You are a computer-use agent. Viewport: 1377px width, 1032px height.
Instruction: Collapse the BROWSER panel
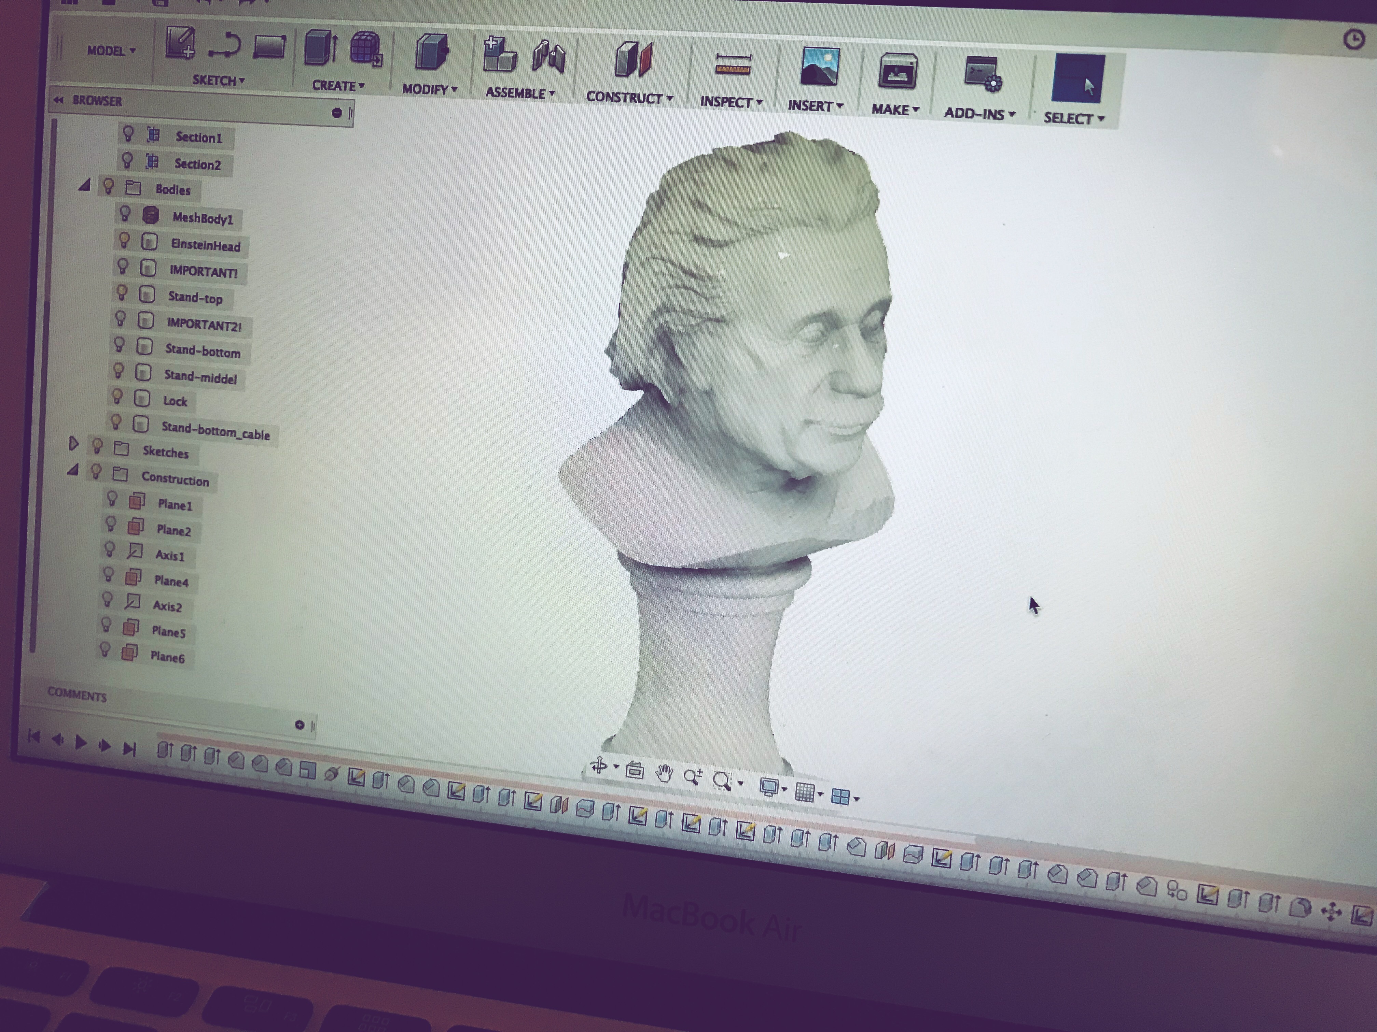[59, 100]
